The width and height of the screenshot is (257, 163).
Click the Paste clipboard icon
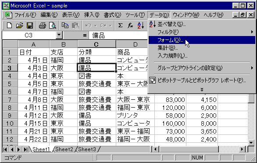pyautogui.click(x=75, y=25)
